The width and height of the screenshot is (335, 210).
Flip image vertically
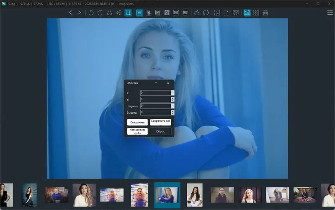(119, 13)
